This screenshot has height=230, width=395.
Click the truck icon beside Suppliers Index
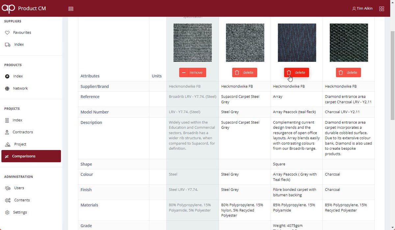coord(8,44)
